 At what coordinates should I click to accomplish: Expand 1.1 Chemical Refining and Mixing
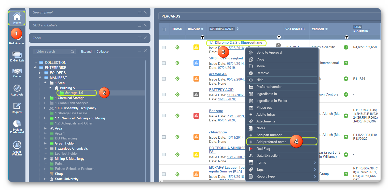[x=45, y=118]
